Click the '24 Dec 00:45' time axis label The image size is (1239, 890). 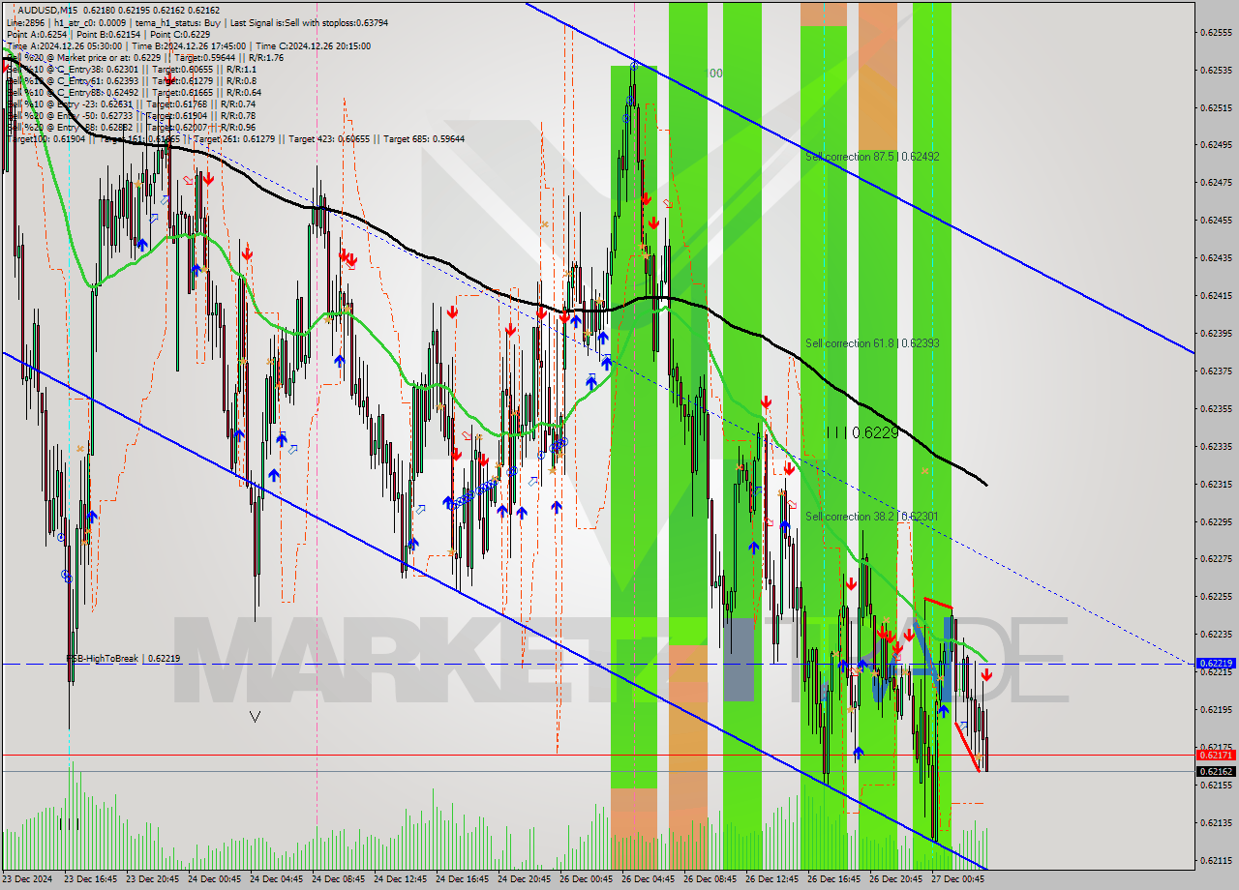[215, 879]
